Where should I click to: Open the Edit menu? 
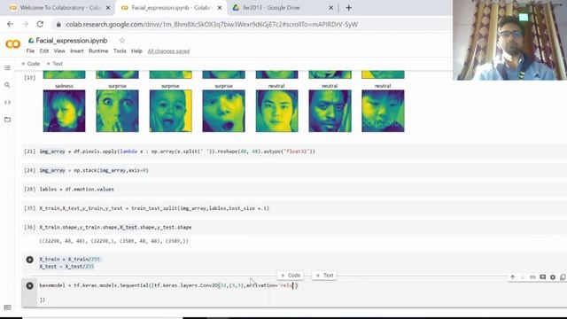44,51
